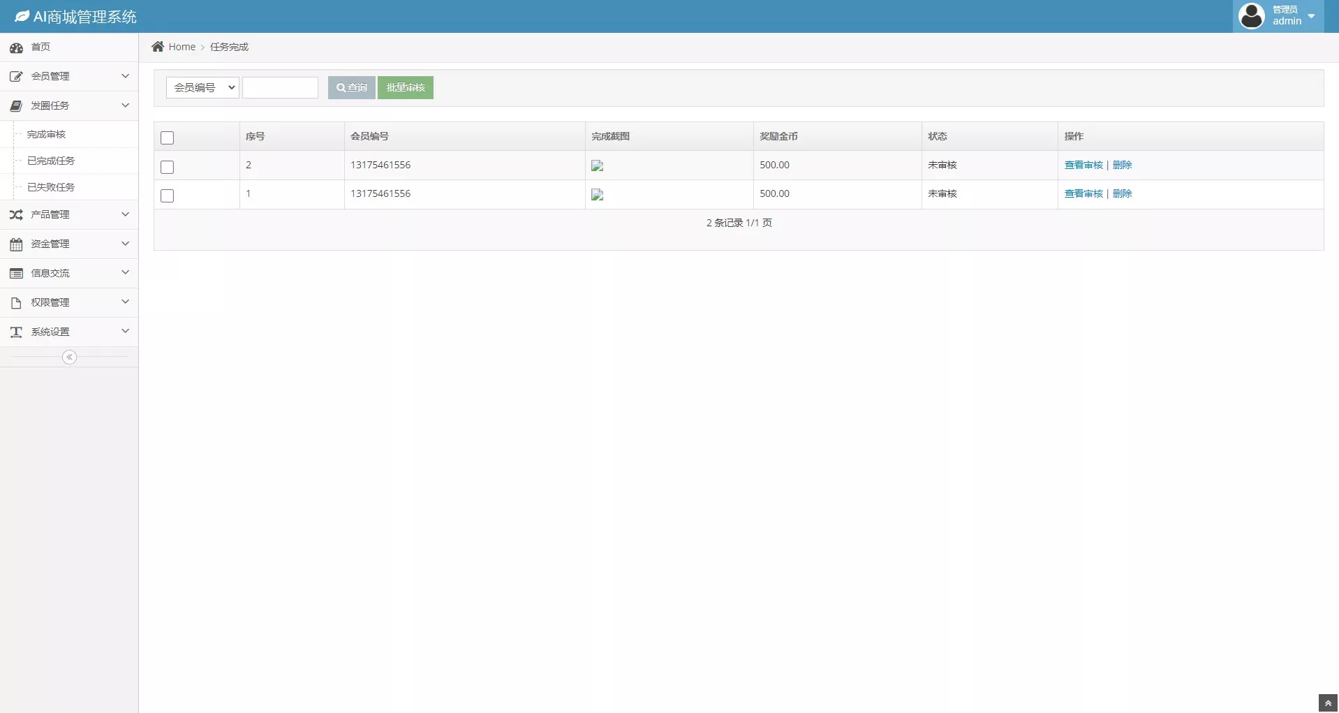Check the checkbox for row with 序号 1
The width and height of the screenshot is (1339, 713).
(167, 196)
